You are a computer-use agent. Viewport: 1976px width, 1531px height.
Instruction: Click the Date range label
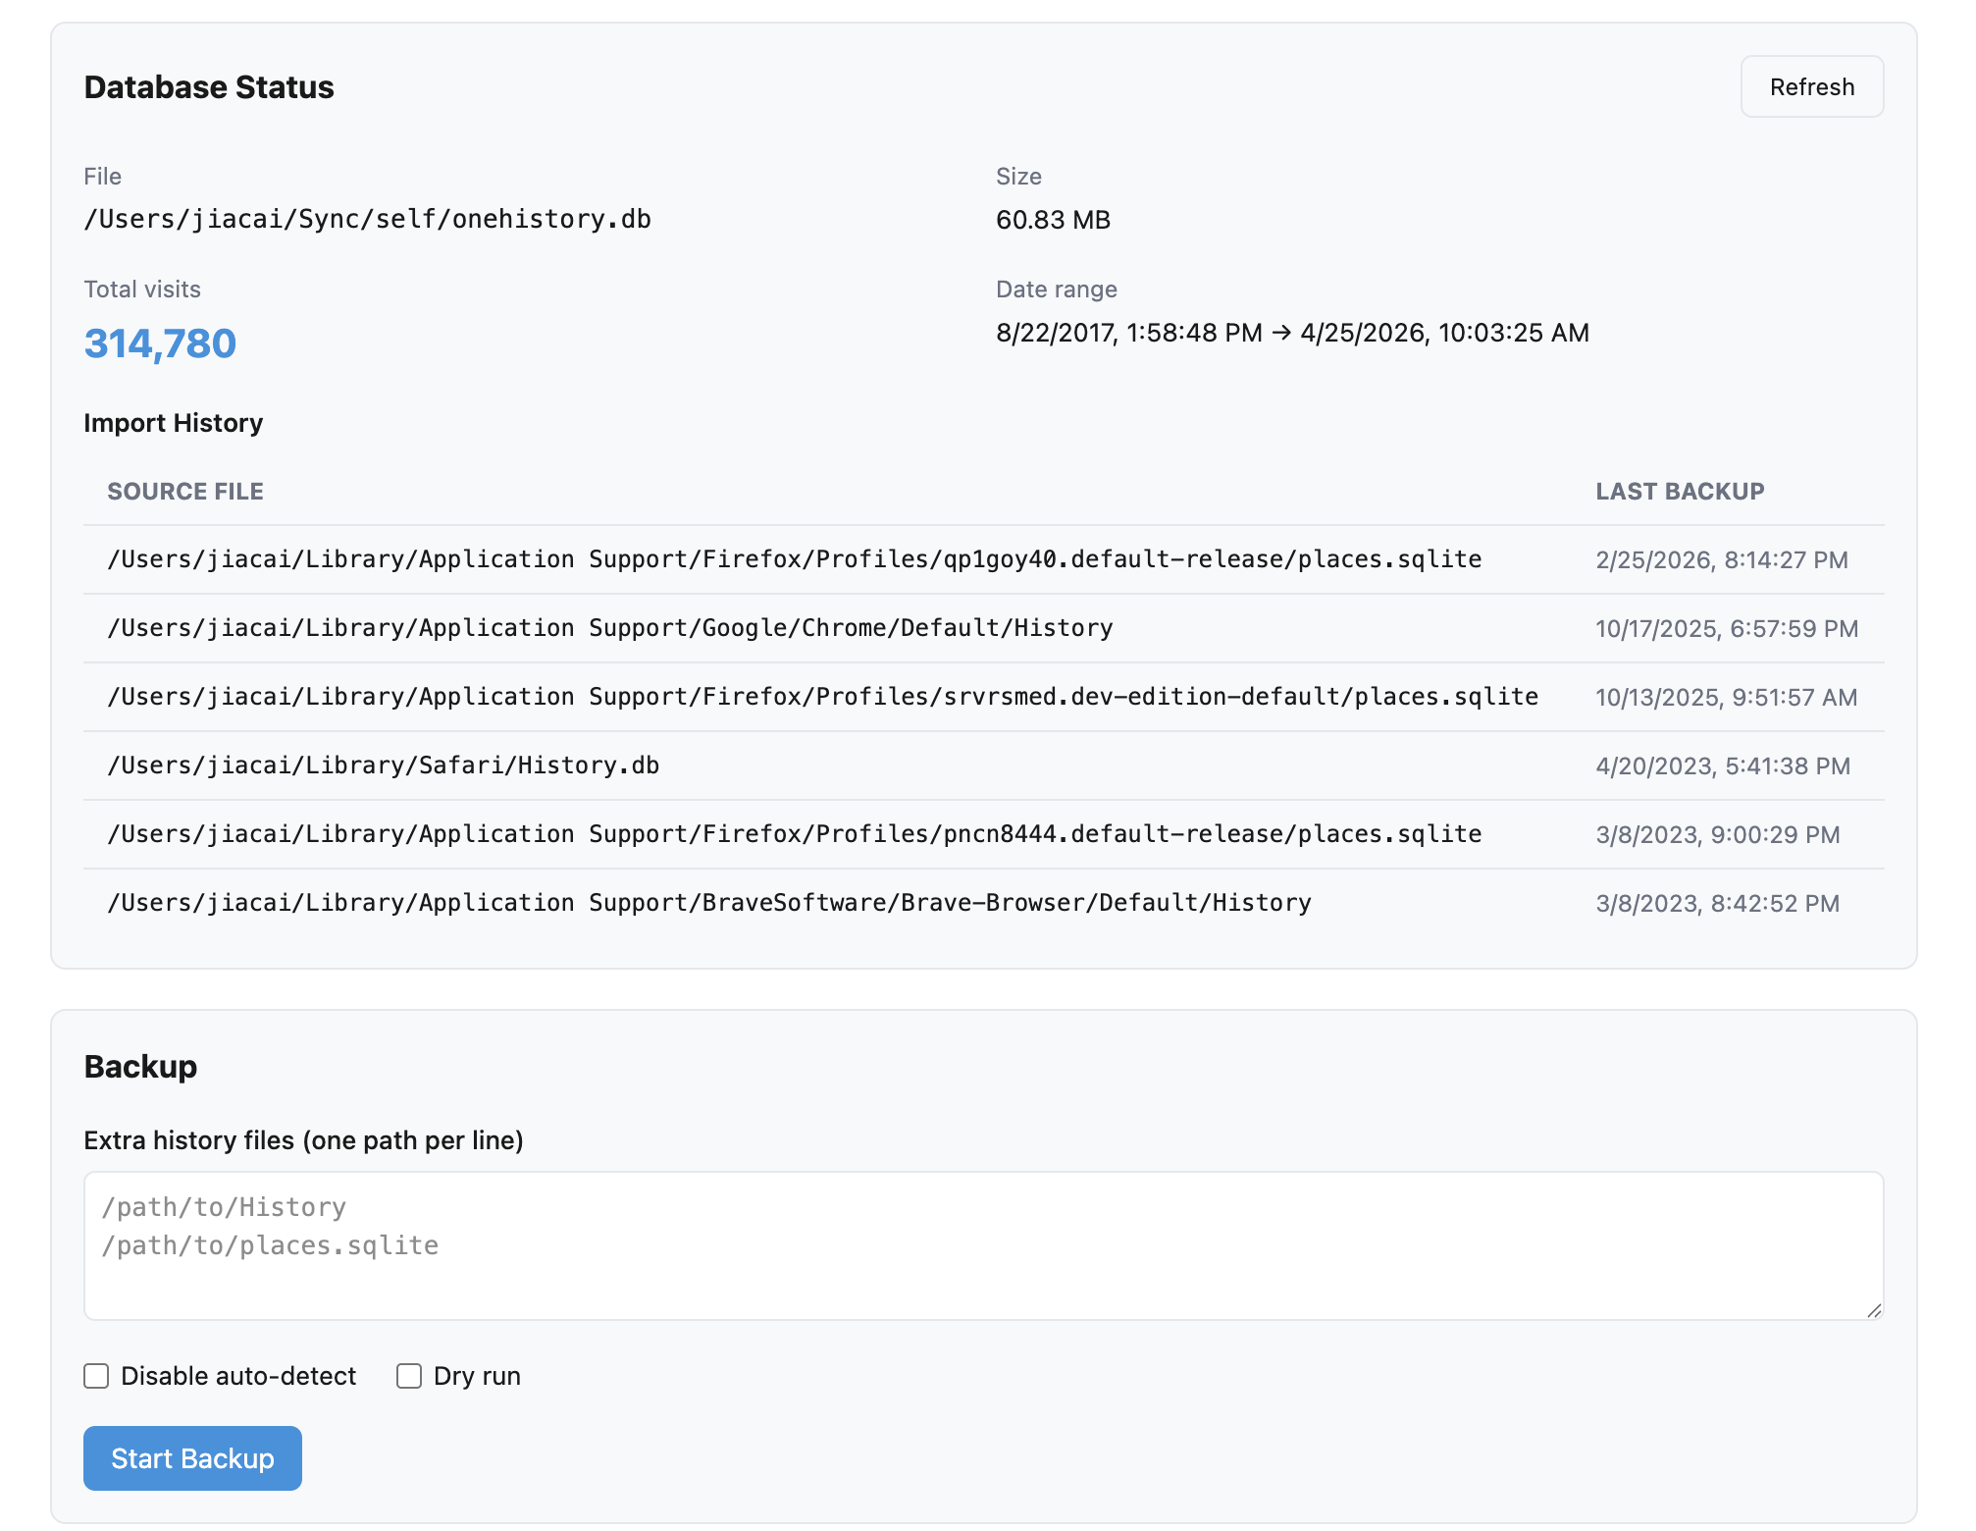point(1057,289)
